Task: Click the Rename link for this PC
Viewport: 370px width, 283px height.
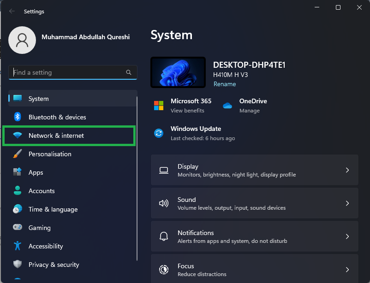Action: (x=225, y=84)
